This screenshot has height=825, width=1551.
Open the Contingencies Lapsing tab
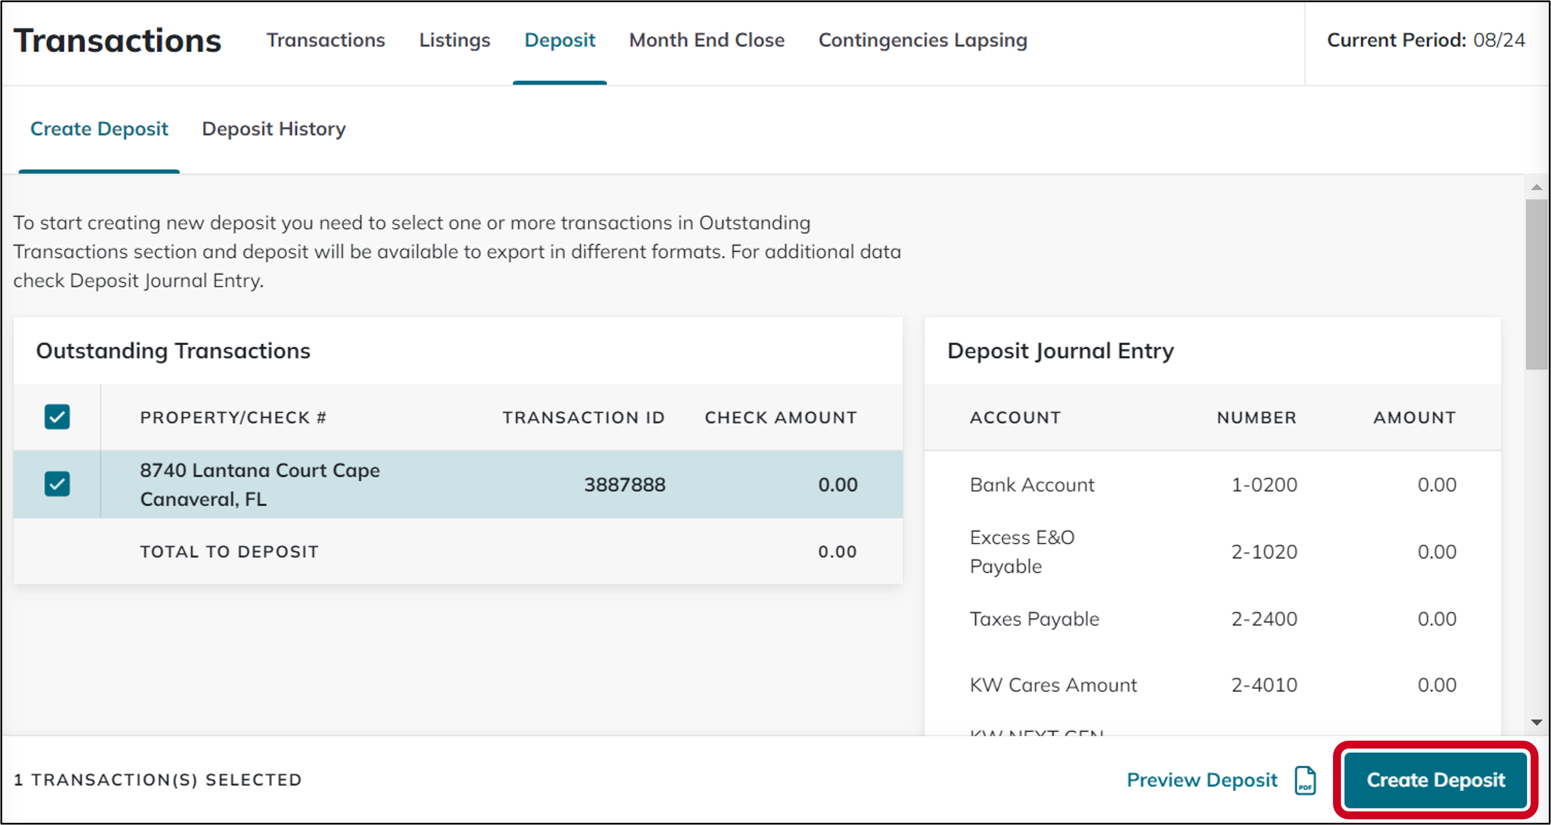[x=922, y=40]
